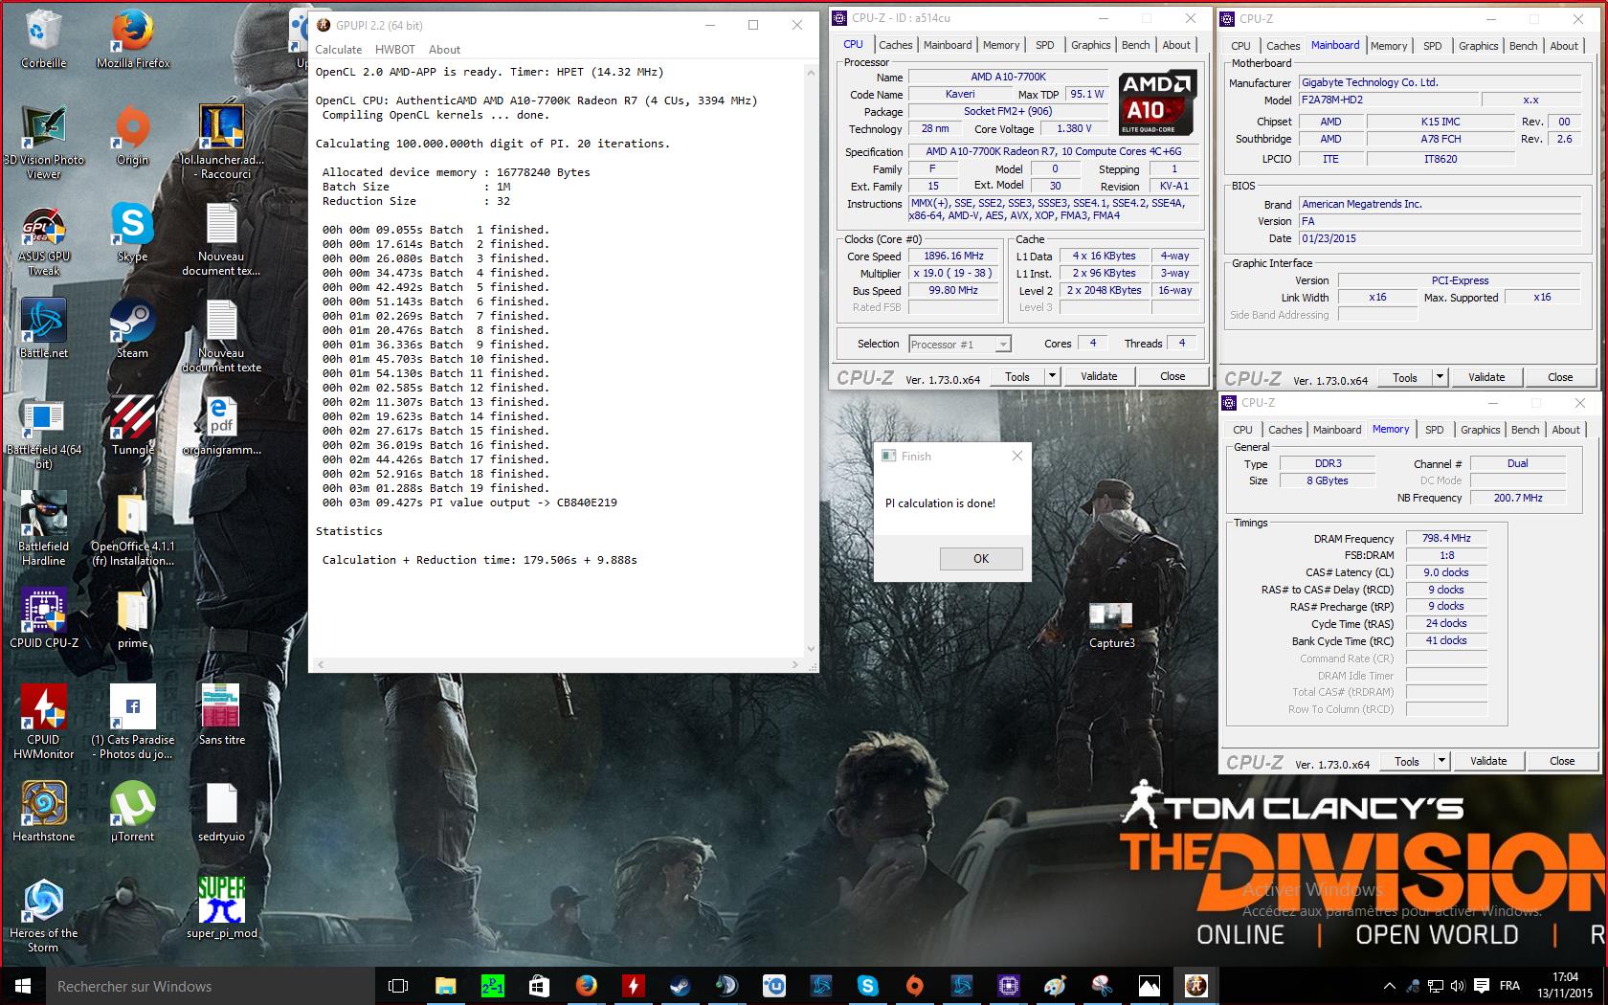Launch Tunngle desktop shortcut
Viewport: 1608px width, 1005px height.
(x=132, y=426)
